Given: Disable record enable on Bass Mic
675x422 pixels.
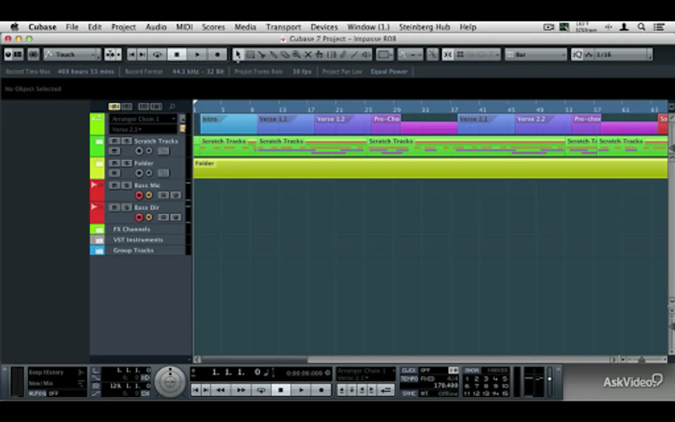Looking at the screenshot, I should click(x=139, y=195).
